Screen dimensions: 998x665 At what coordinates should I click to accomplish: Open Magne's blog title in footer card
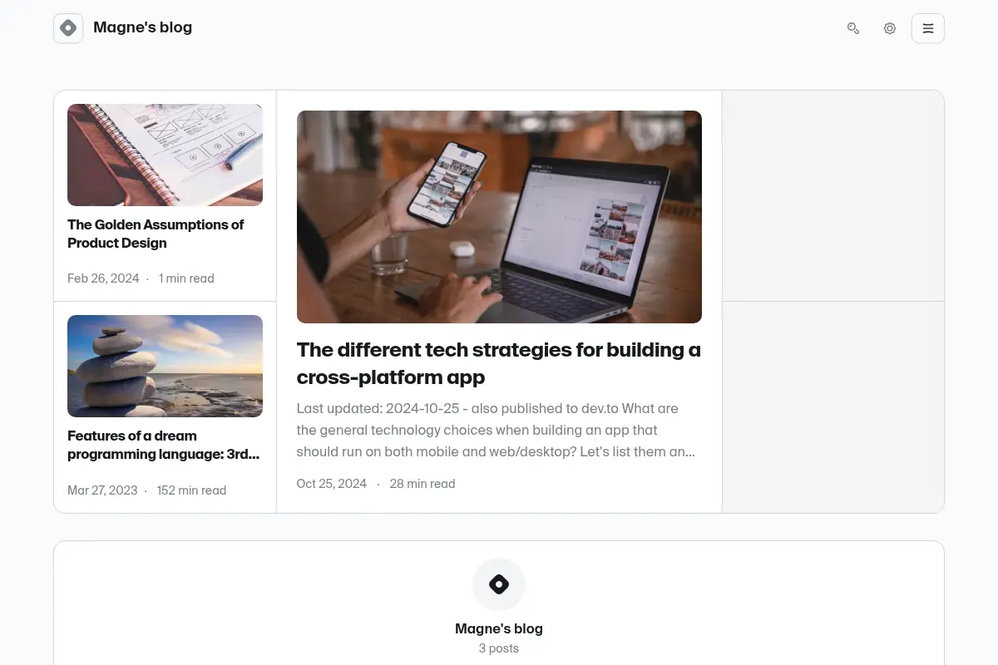click(x=499, y=628)
